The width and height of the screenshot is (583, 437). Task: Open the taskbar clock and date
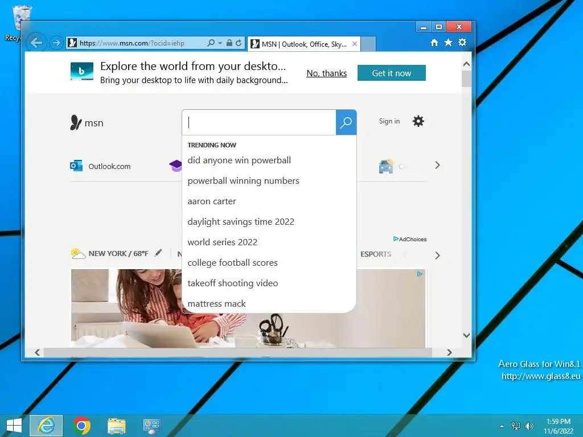point(559,426)
